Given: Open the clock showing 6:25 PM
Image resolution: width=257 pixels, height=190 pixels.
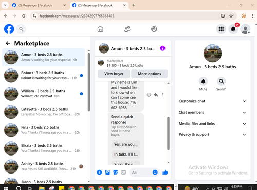Looking at the screenshot, I should coord(237,187).
